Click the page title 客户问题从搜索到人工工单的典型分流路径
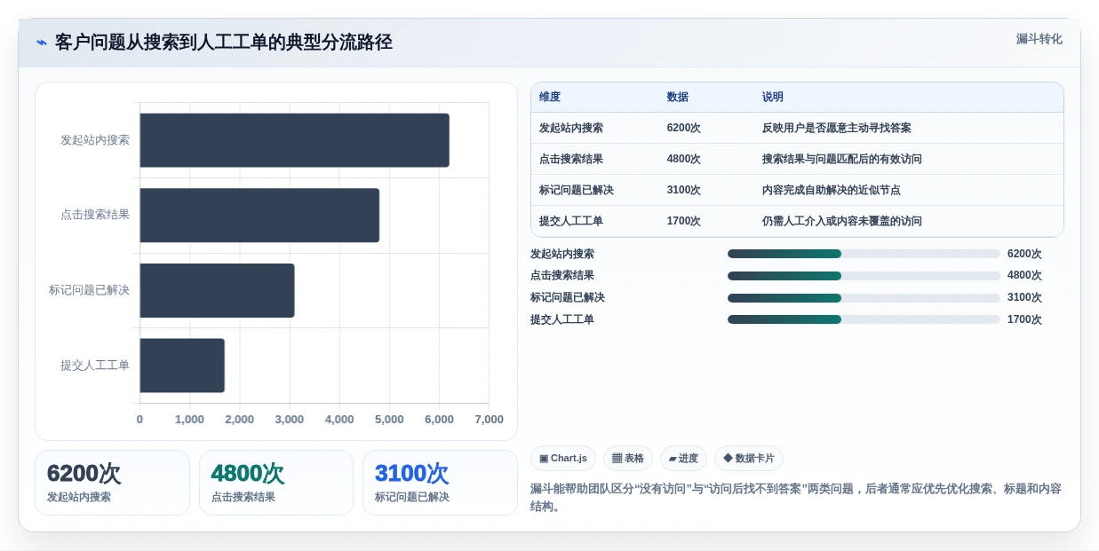This screenshot has width=1099, height=551. point(224,43)
